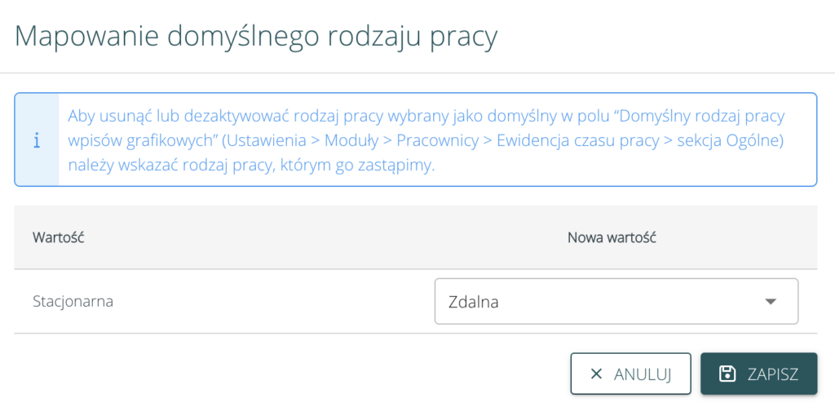Click the info "i" icon in the banner
The width and height of the screenshot is (835, 411).
tap(36, 140)
